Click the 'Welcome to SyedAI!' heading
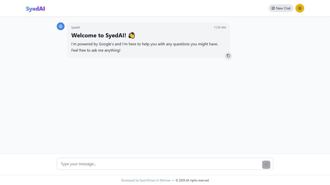This screenshot has height=185, width=330. 99,35
